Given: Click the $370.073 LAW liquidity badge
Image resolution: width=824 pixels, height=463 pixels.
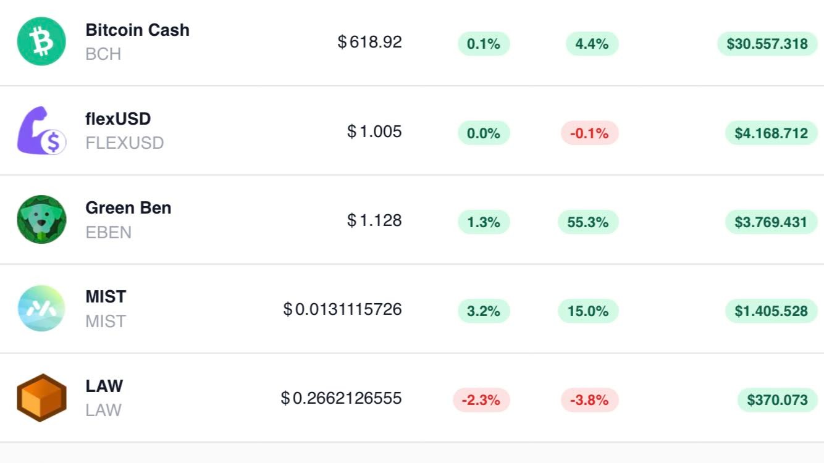Looking at the screenshot, I should (777, 400).
